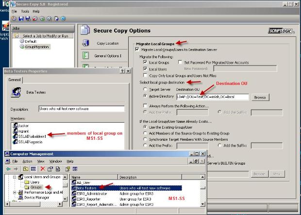Click the double-floppy Save All toolbar icon
Viewport: 301px width, 215px height.
[x=28, y=18]
